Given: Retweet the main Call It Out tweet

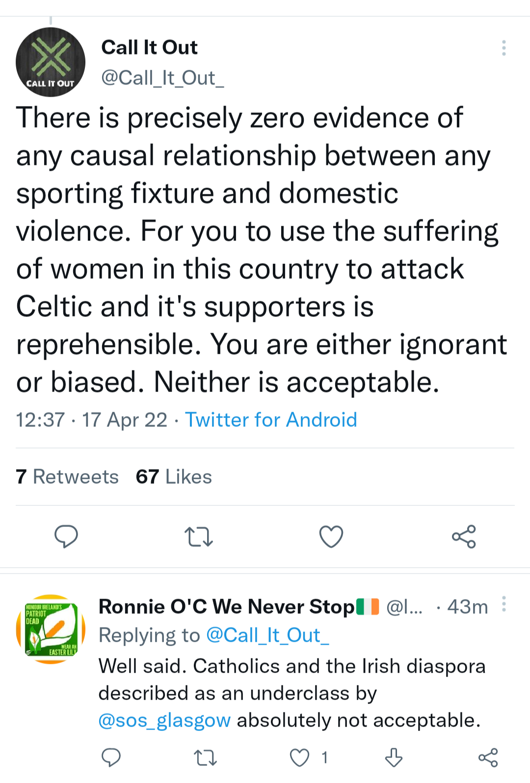Looking at the screenshot, I should click(199, 536).
